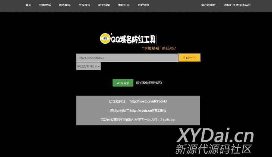Click the QQ域名防红工具 title
Screen dimensions: 272x157
coord(133,39)
